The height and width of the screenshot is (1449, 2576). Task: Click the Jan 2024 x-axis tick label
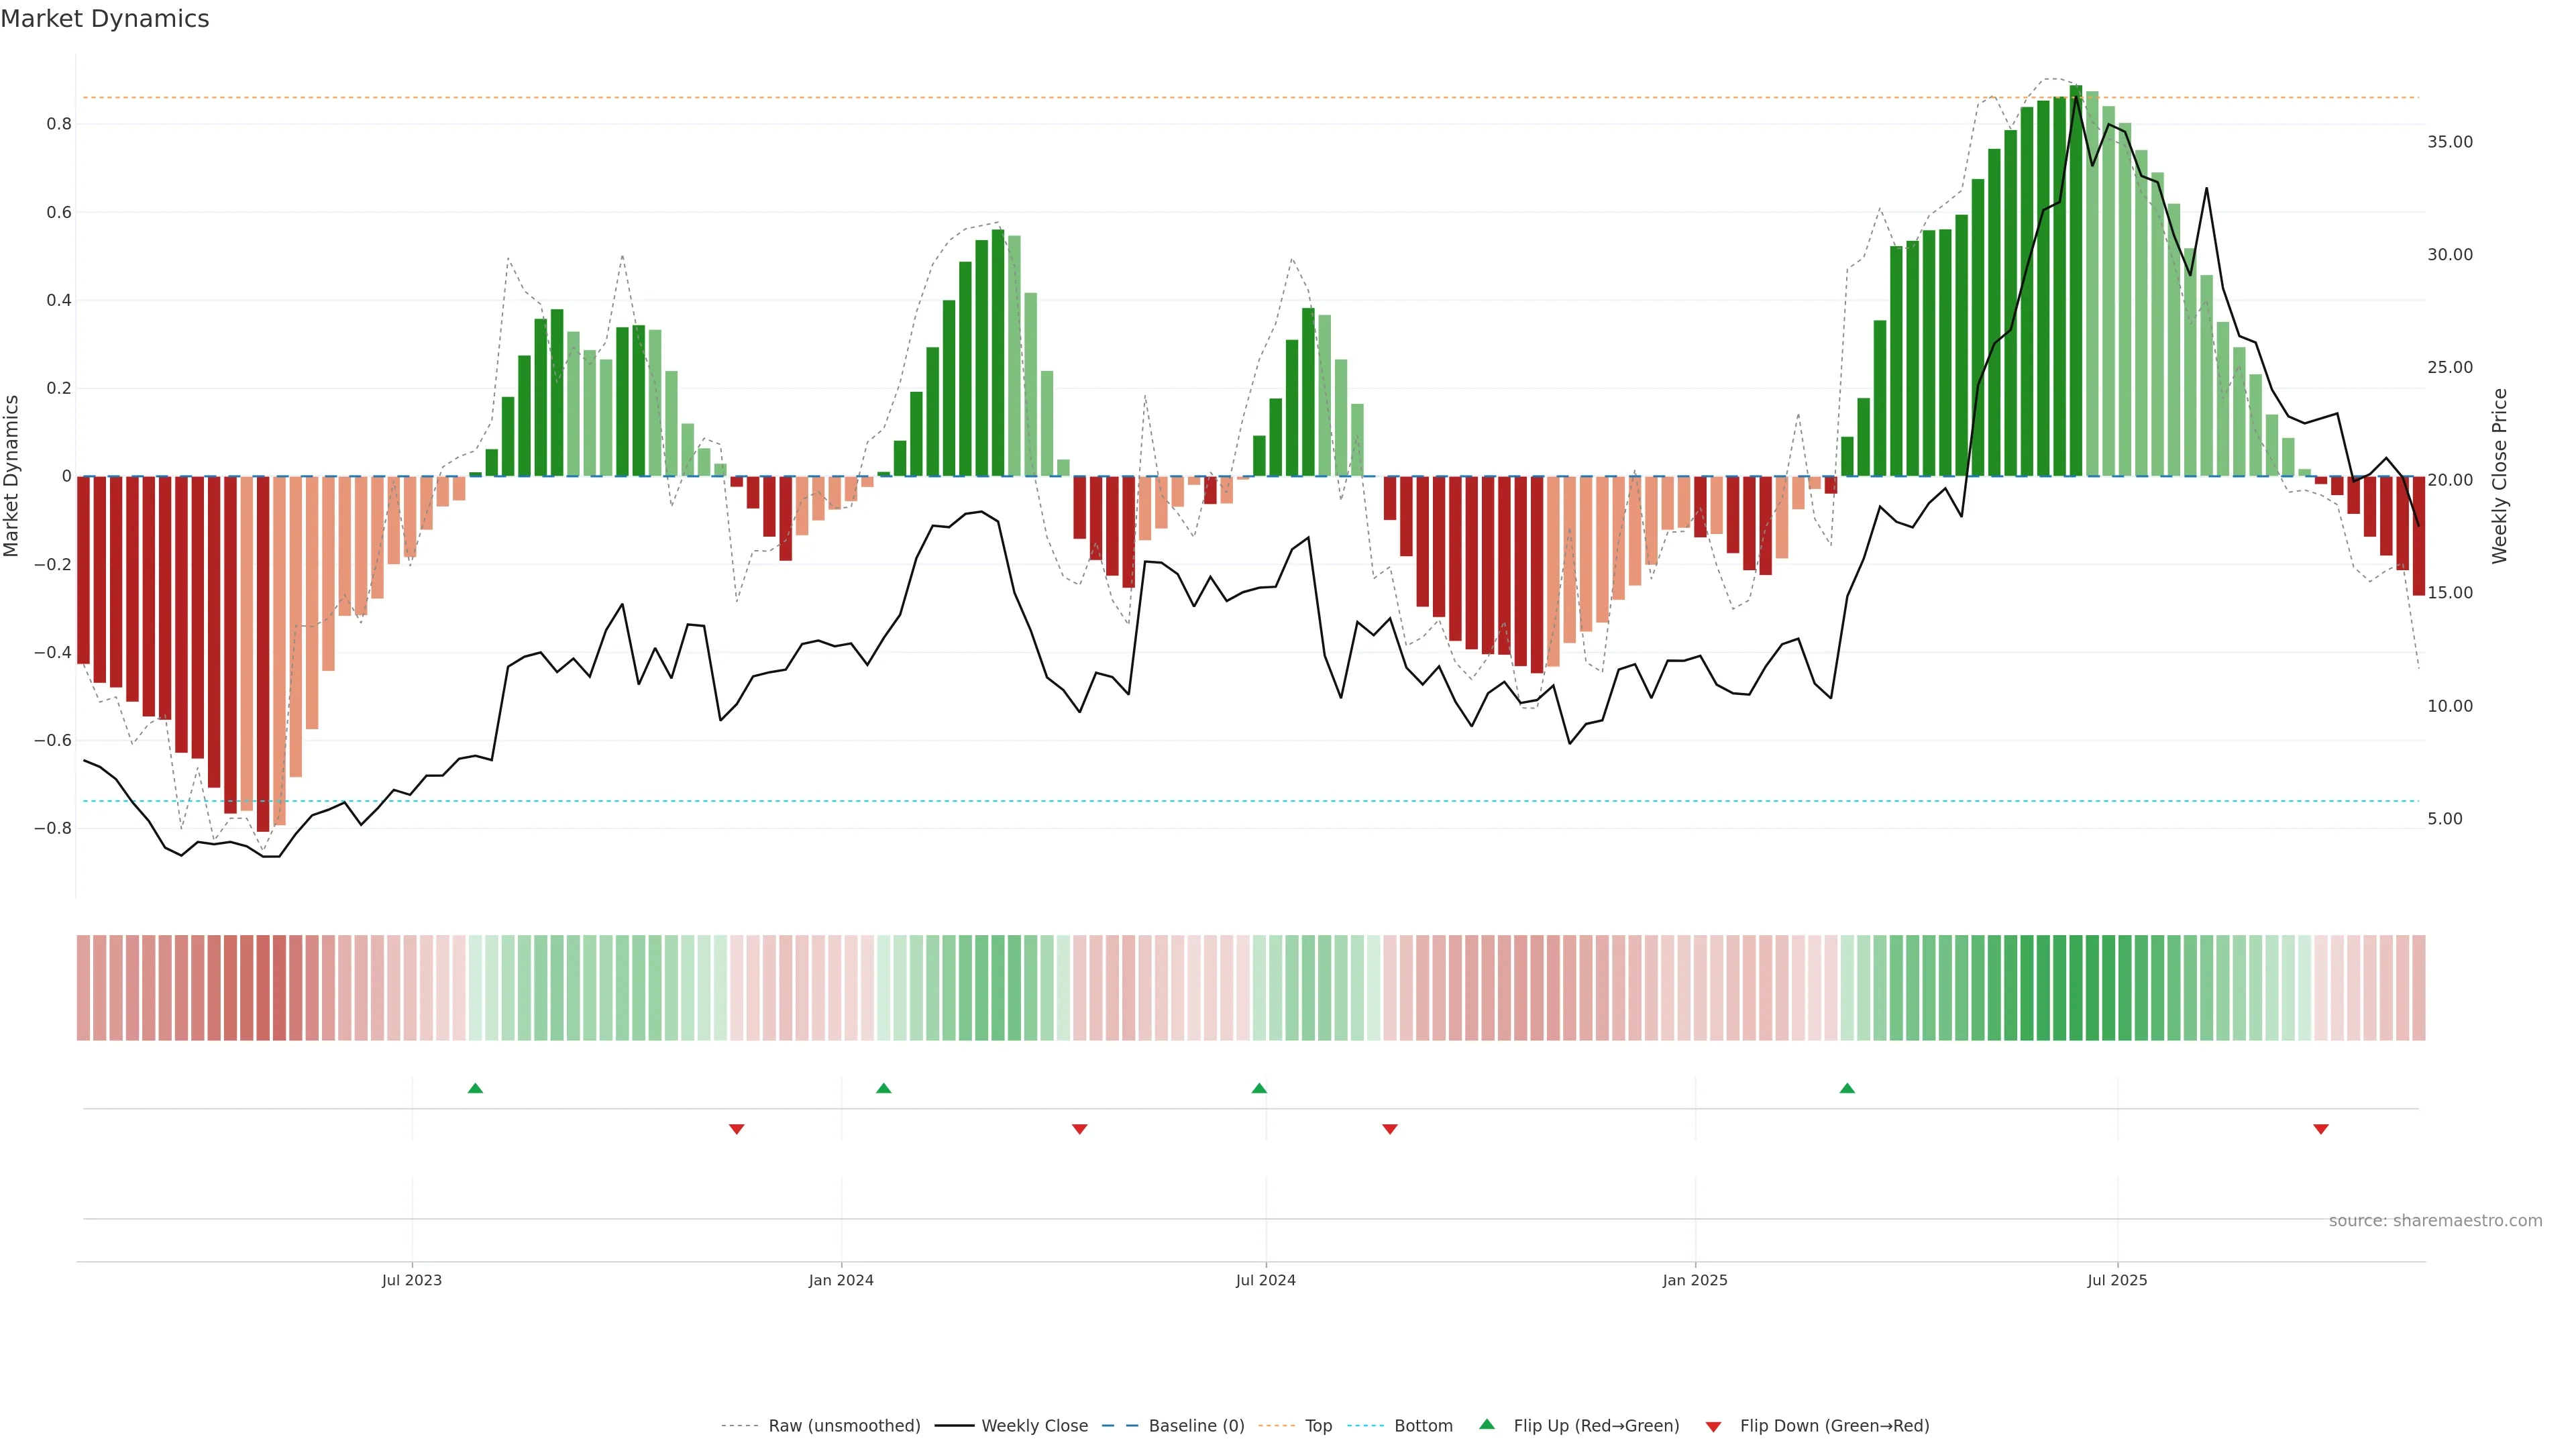pos(841,1280)
